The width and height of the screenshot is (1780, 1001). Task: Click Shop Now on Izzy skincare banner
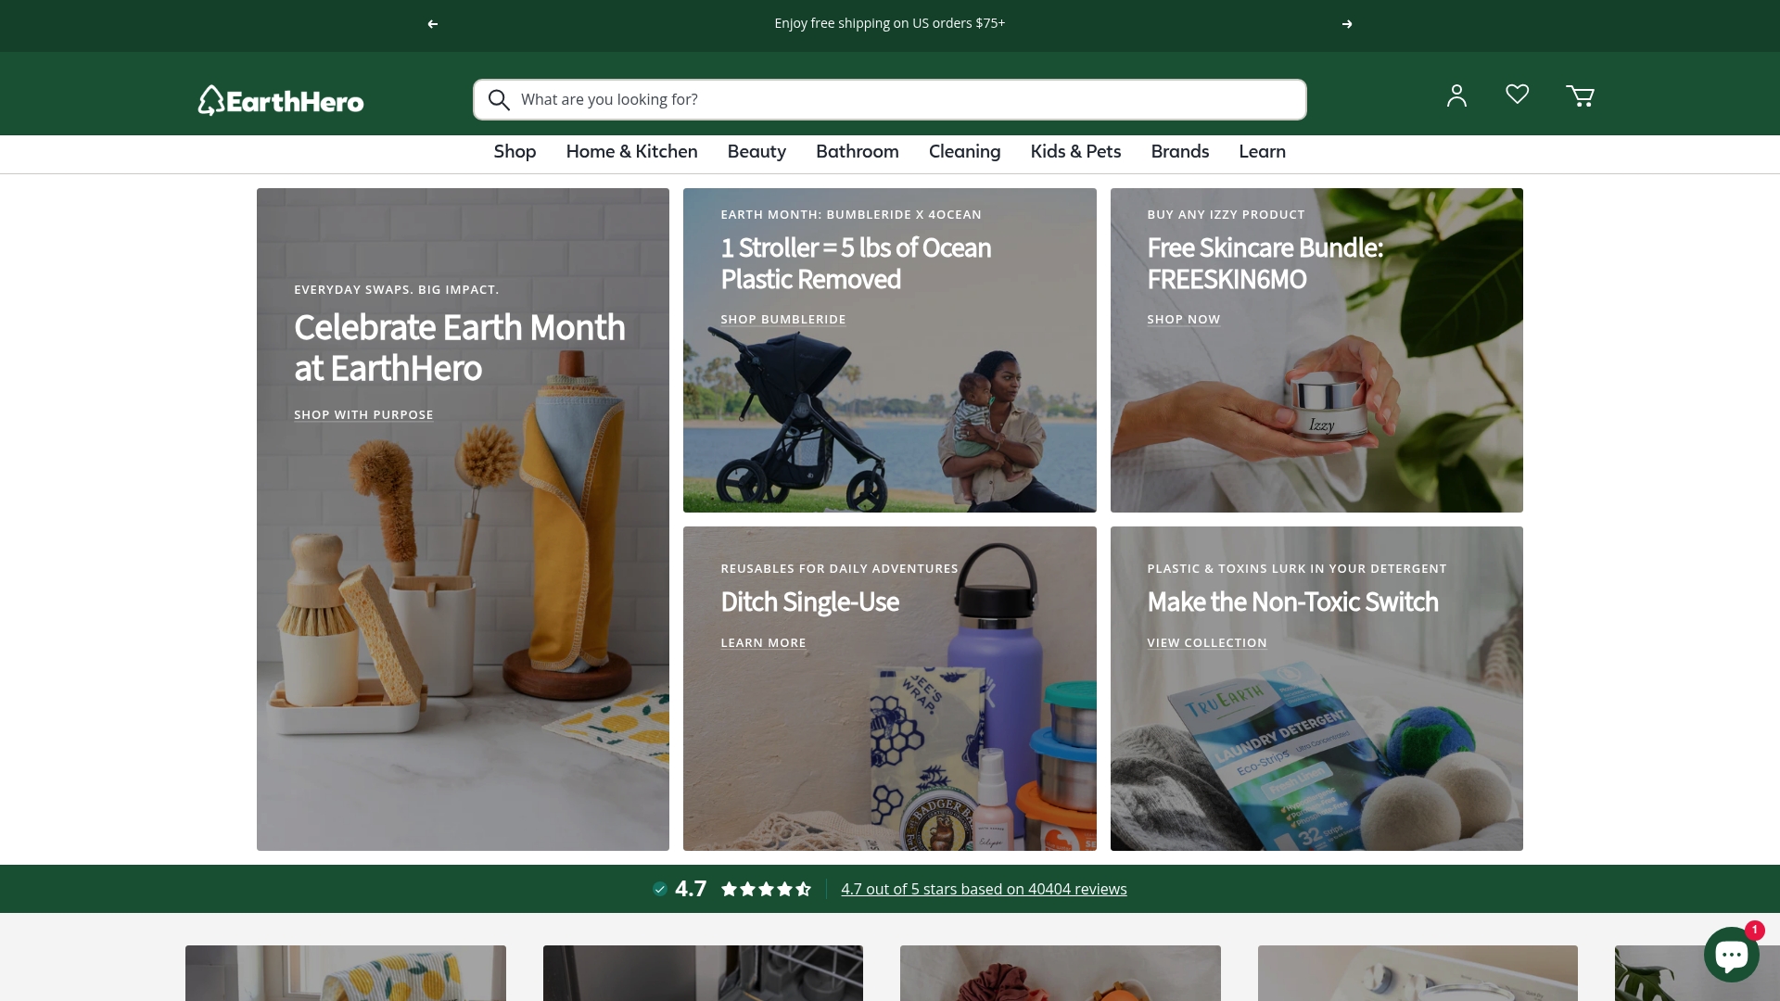(1183, 320)
